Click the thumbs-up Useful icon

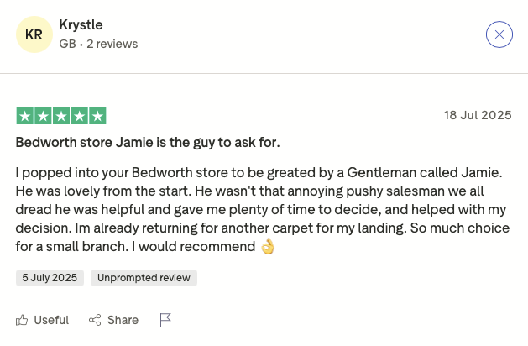[x=22, y=320]
